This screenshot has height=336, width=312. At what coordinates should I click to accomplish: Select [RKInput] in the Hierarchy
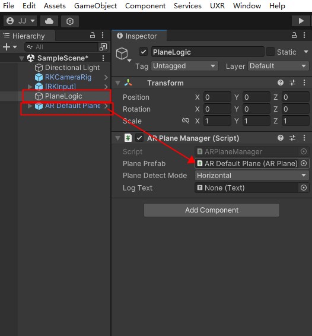click(61, 86)
